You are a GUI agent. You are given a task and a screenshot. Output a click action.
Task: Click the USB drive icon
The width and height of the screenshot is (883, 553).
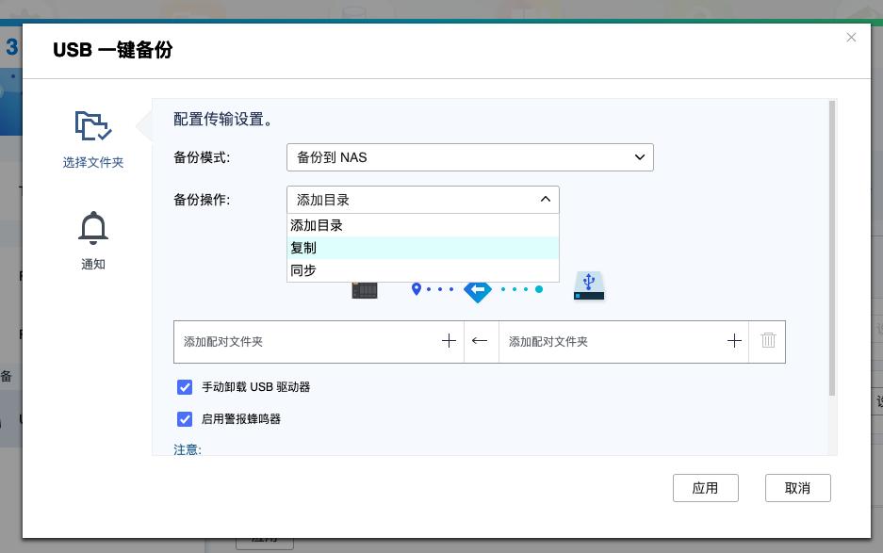[589, 286]
